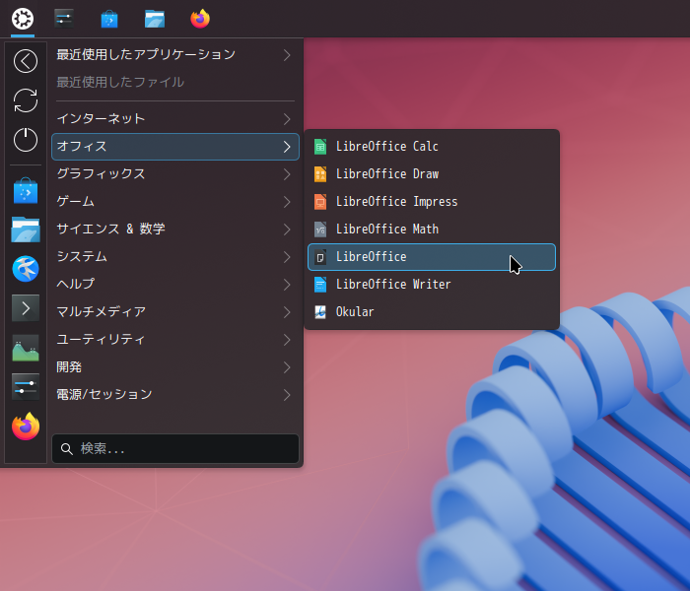Open System Settings from the top panel
Viewport: 690px width, 591px height.
point(64,19)
